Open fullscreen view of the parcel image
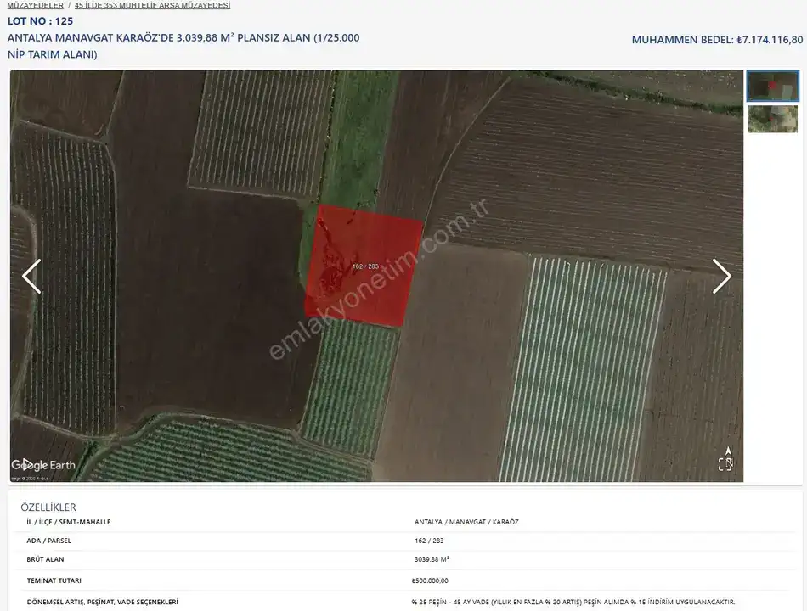This screenshot has width=807, height=611. 725,464
